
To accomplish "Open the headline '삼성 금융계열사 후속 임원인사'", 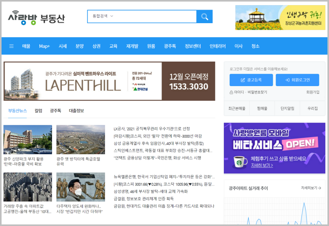I will coord(159,143).
